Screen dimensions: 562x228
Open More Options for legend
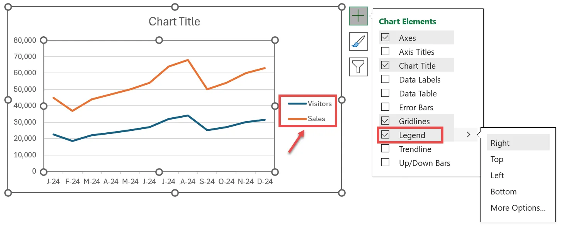518,208
